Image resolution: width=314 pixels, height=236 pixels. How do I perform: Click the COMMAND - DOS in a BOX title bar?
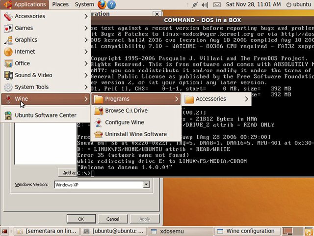[x=202, y=20]
